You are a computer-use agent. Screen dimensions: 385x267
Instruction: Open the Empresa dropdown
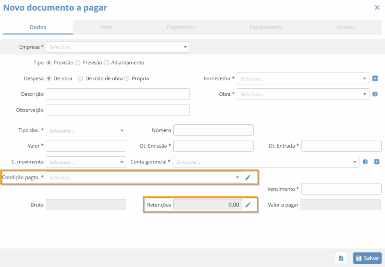pyautogui.click(x=118, y=47)
